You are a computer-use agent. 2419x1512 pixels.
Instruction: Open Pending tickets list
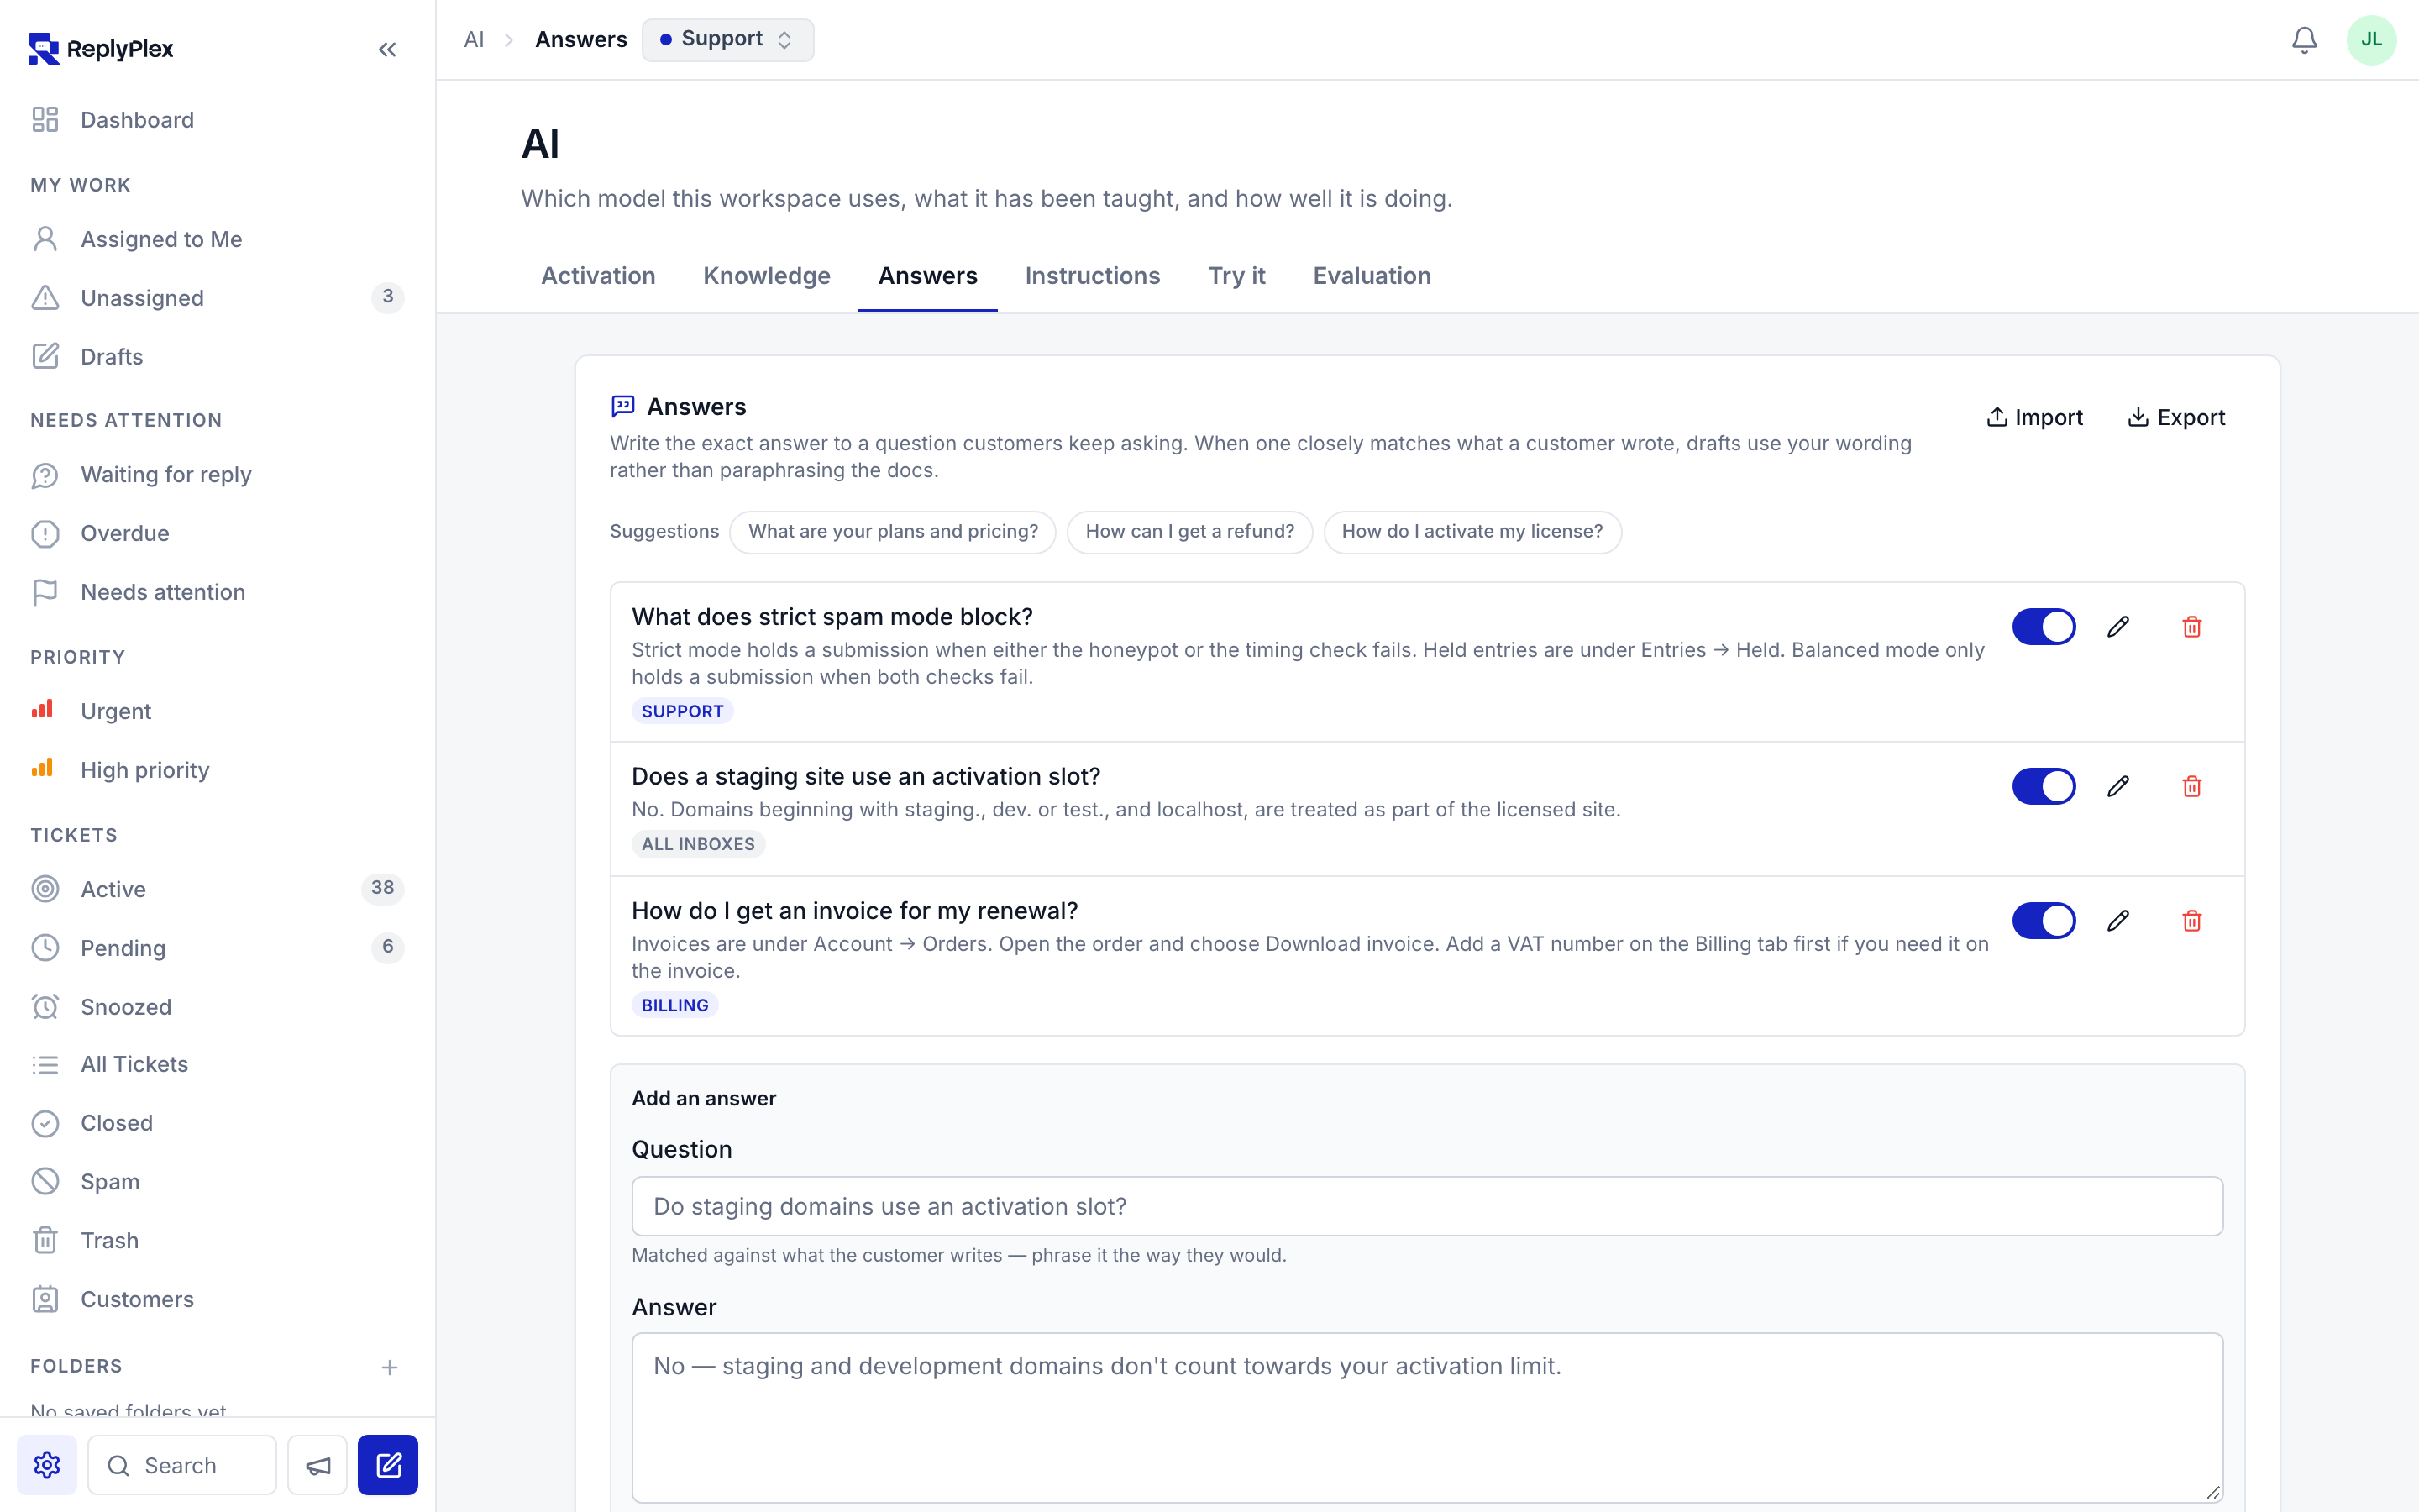pos(217,947)
